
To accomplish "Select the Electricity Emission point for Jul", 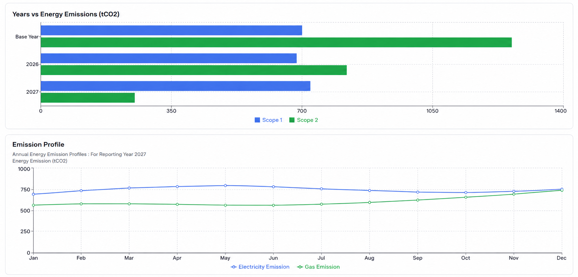I will 321,189.
